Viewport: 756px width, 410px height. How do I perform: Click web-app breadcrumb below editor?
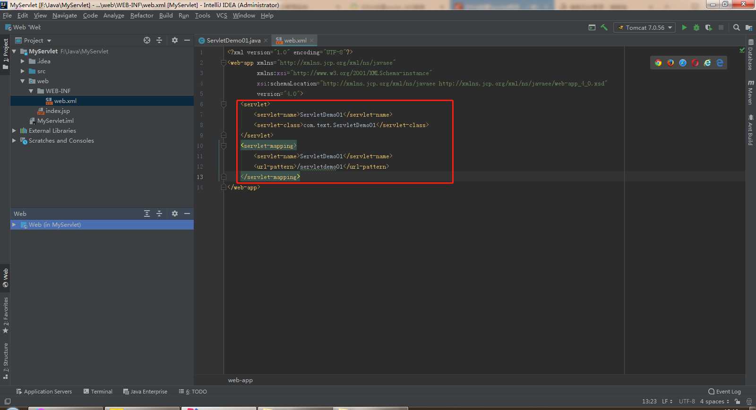tap(240, 380)
